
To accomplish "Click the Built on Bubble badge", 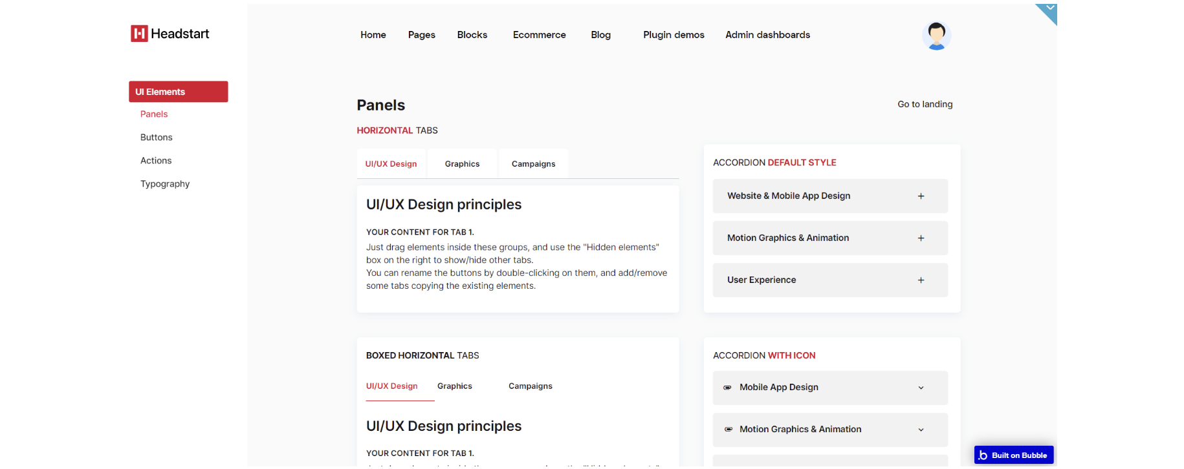I will (1013, 455).
